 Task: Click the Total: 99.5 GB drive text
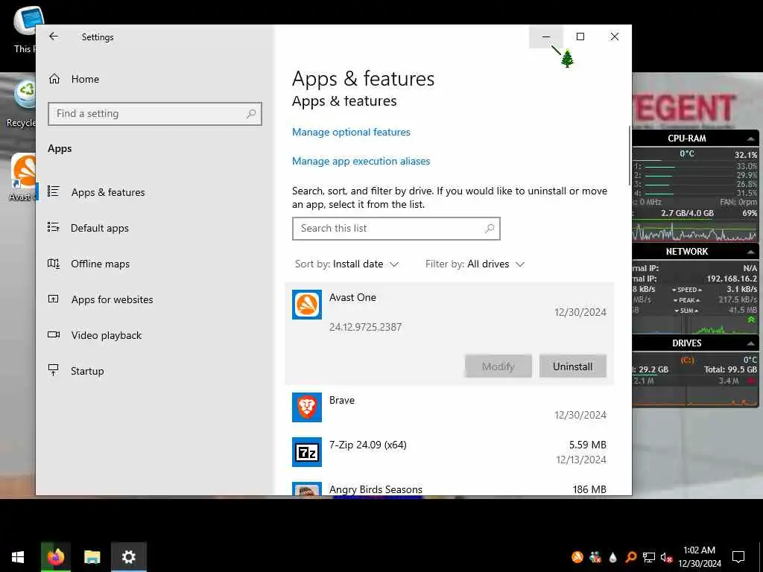click(730, 369)
